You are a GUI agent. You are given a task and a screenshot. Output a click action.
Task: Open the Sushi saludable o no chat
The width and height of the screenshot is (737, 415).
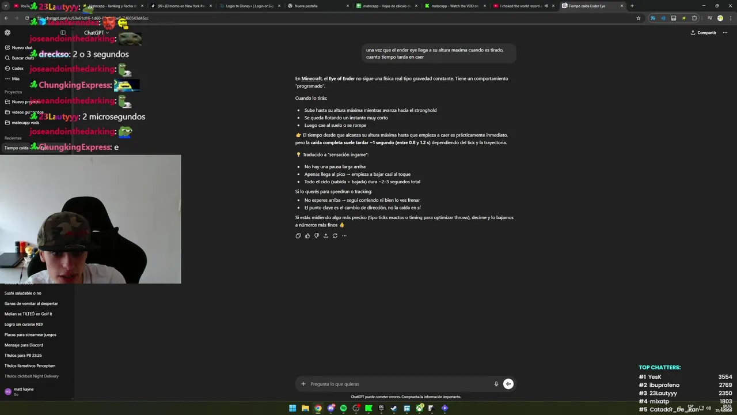tap(23, 293)
